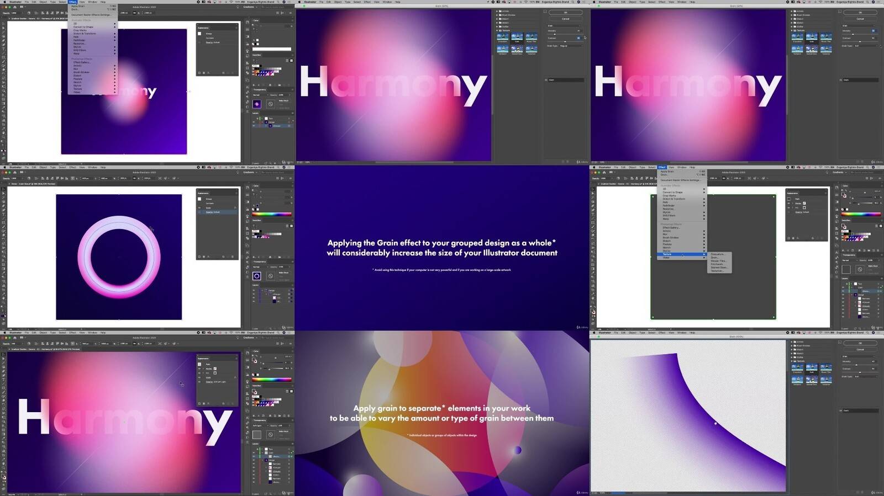This screenshot has width=884, height=496.
Task: Expand the Stylize folder in the top-center Grain dialog
Action: click(x=497, y=26)
